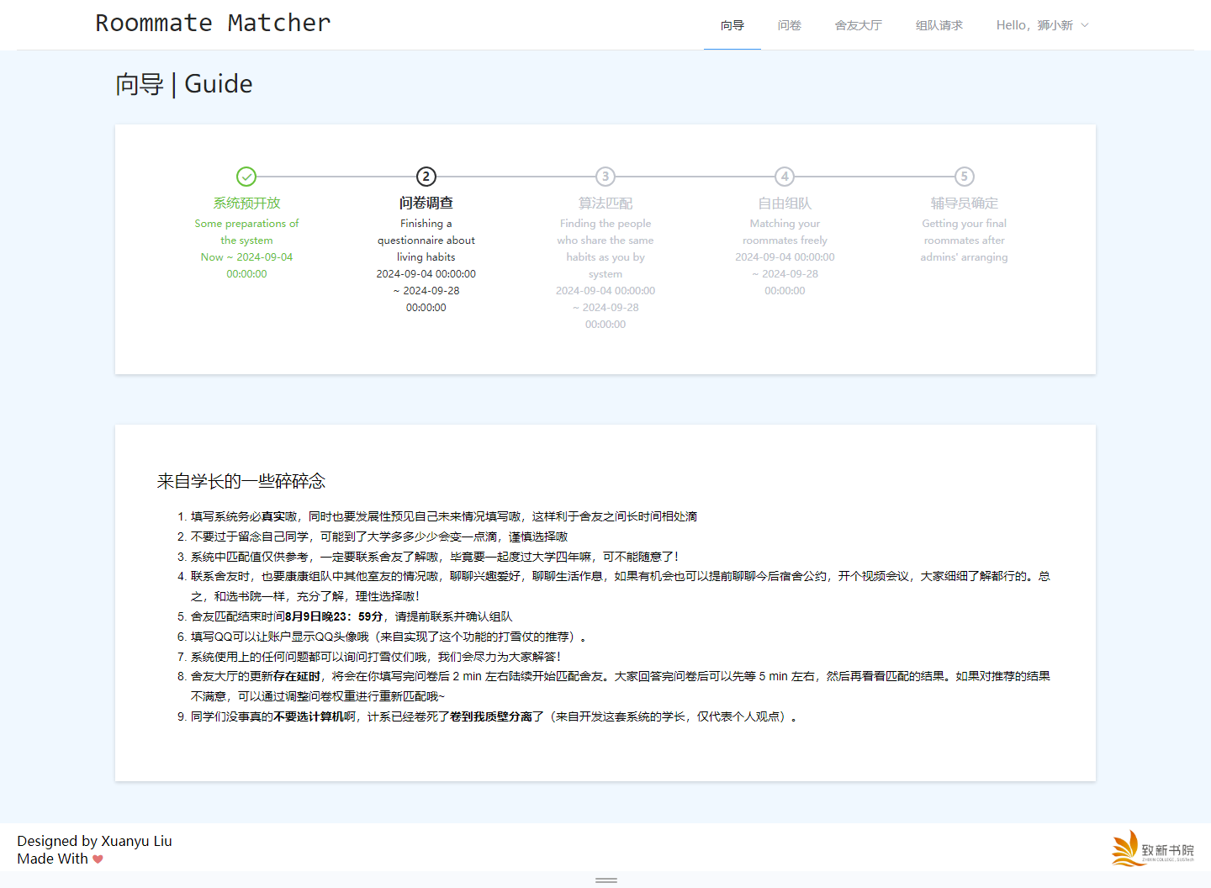Click the 系统预开放 step title
Viewport: 1211px width, 888px height.
tap(246, 203)
